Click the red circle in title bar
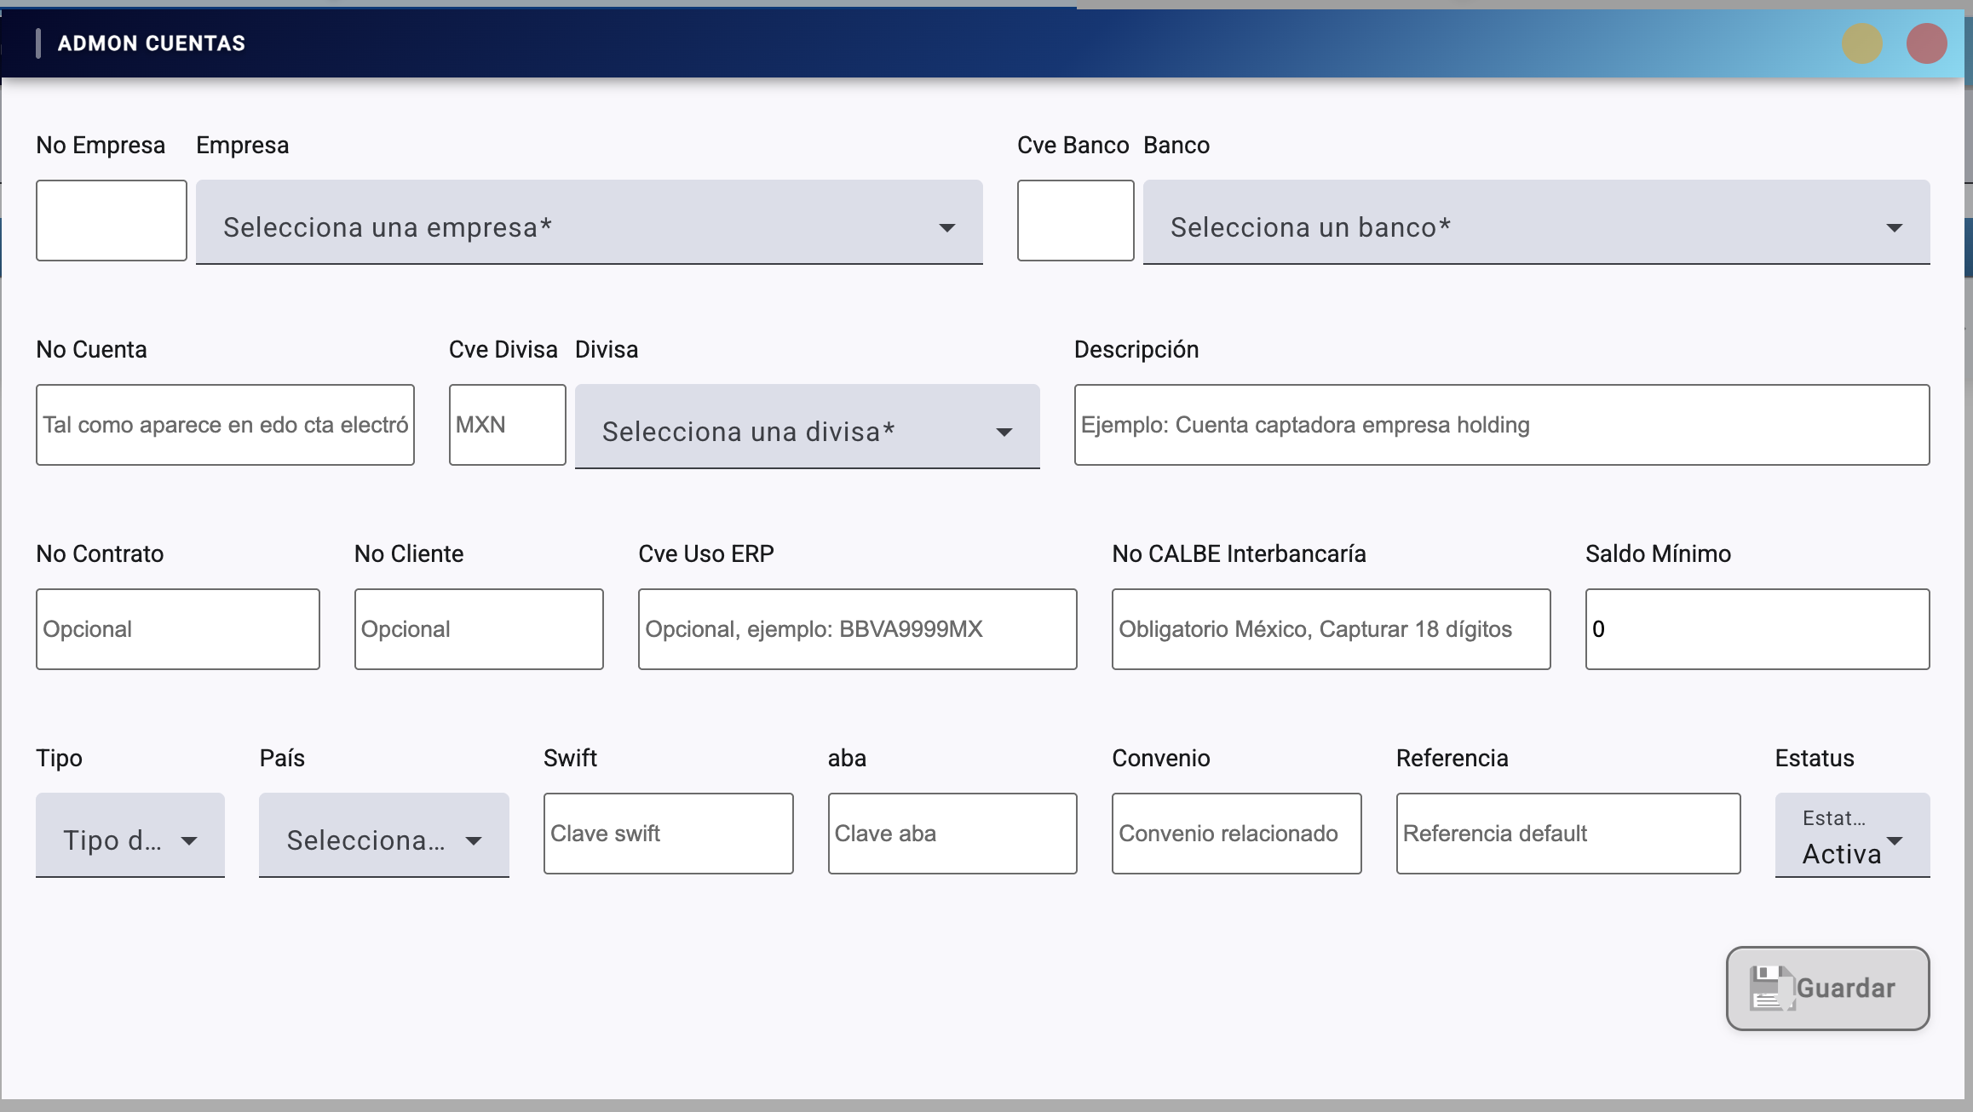The image size is (1973, 1112). click(1926, 43)
